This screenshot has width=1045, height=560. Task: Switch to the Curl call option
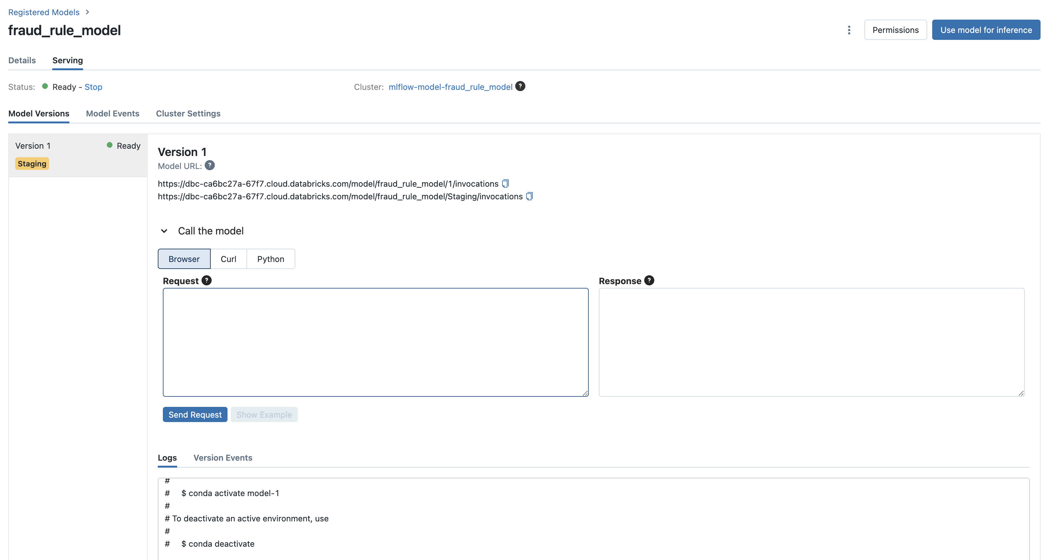point(228,259)
